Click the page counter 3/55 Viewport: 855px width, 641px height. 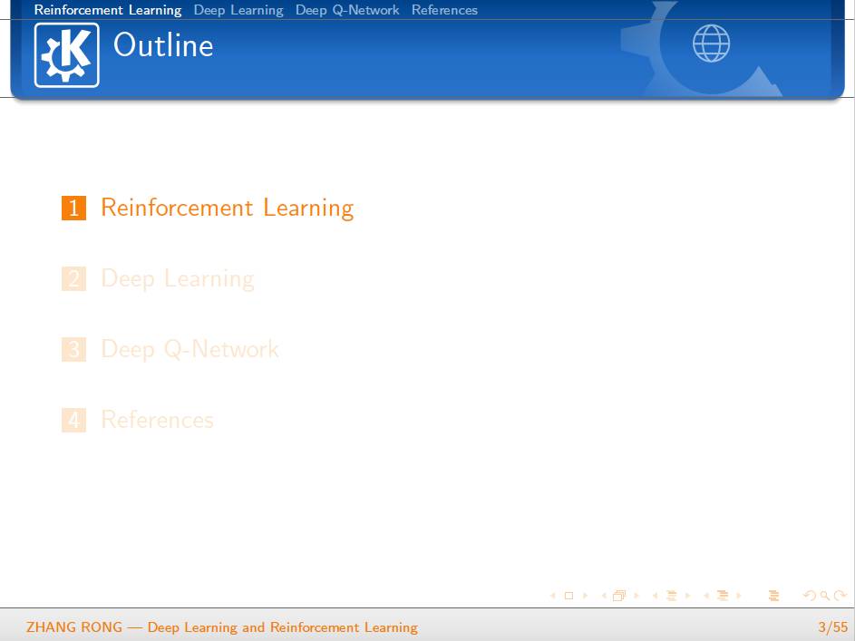pos(833,627)
